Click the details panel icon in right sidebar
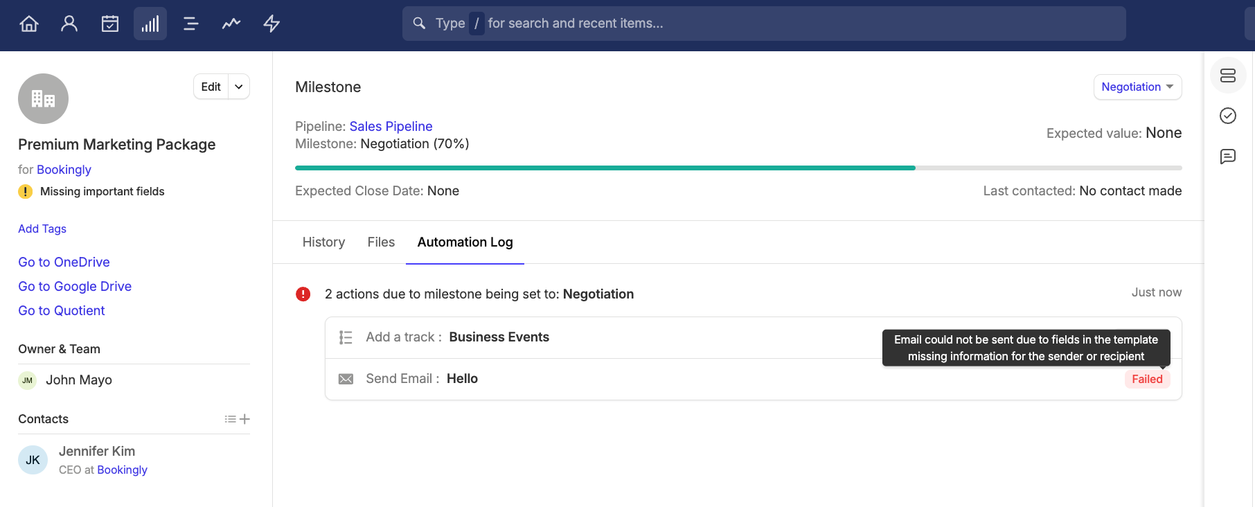The image size is (1255, 507). coord(1228,75)
